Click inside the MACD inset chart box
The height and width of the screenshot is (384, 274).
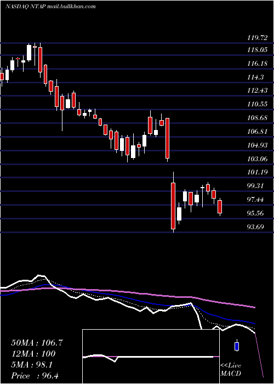tap(151, 357)
